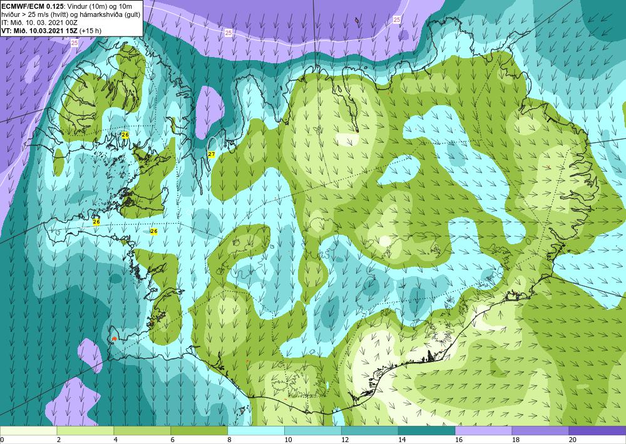Click the legend scale number "4"
This screenshot has height=444, width=626.
(115, 440)
